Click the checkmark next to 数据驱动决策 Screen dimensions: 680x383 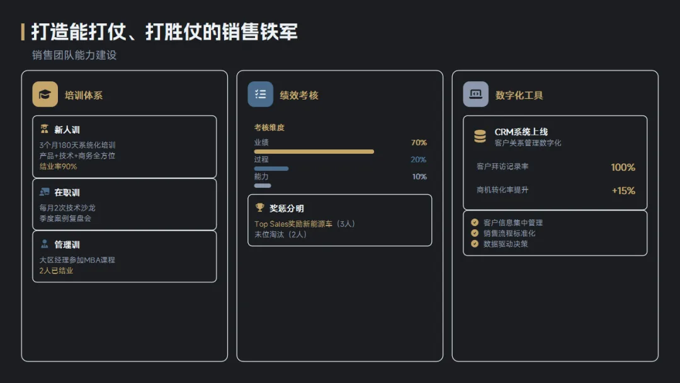pos(475,244)
